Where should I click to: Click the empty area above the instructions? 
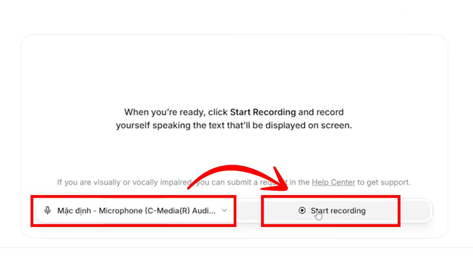pos(234,71)
